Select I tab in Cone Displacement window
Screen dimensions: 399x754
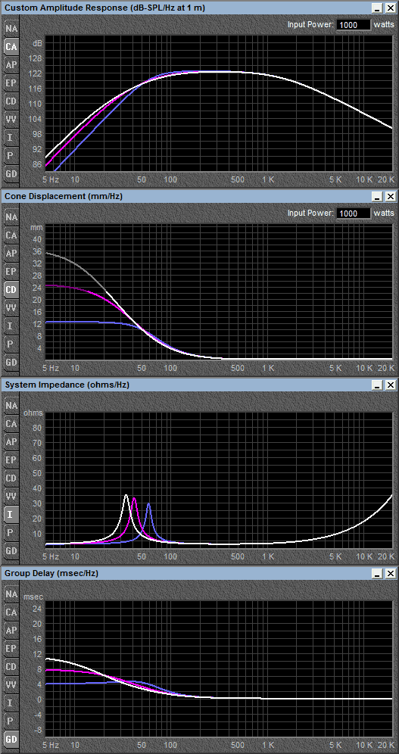tap(11, 326)
